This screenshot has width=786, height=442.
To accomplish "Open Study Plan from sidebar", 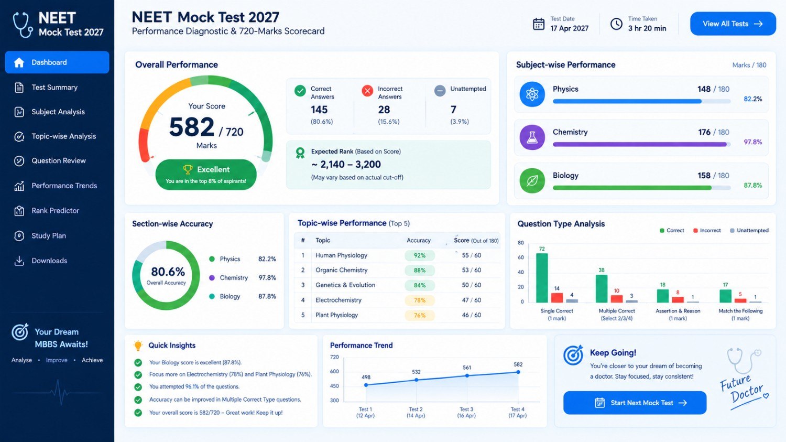I will [x=57, y=236].
